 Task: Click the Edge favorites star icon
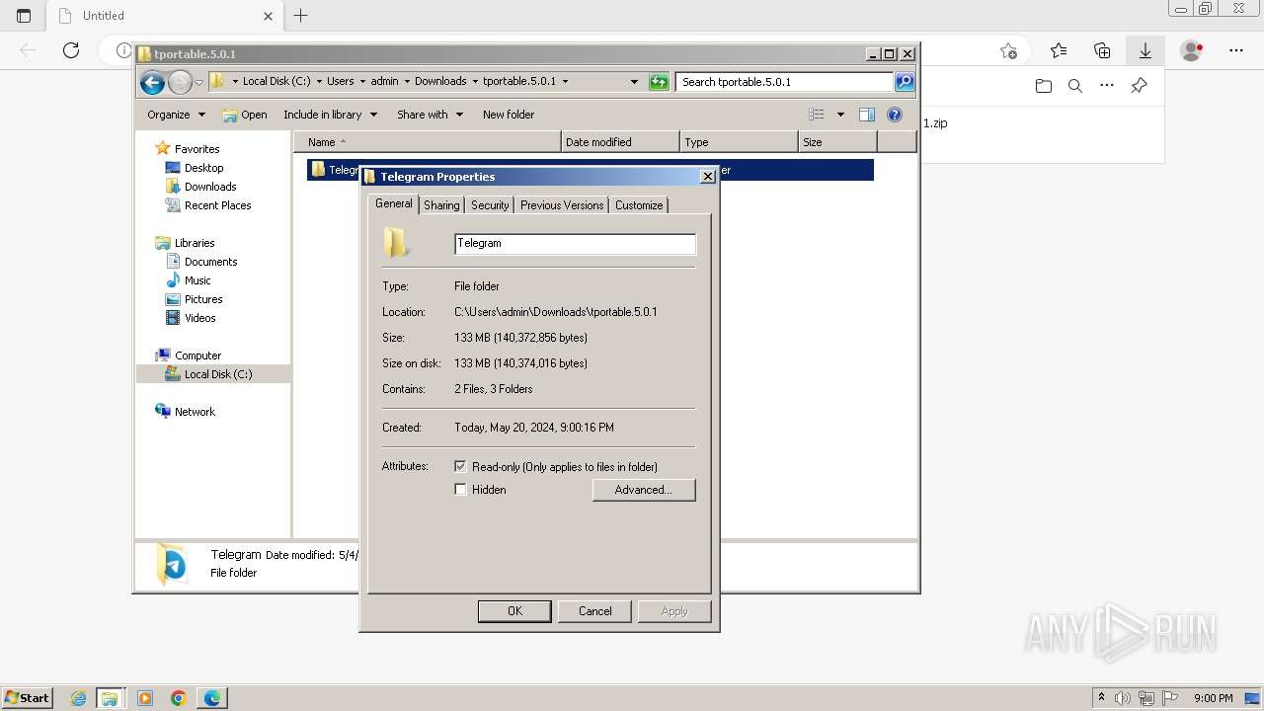(x=1059, y=50)
